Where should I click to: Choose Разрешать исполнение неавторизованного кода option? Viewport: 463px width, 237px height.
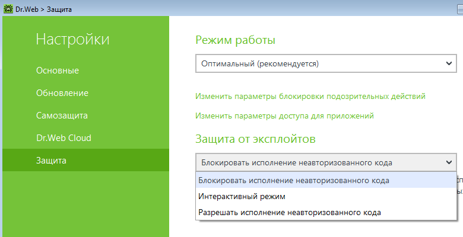(326, 212)
